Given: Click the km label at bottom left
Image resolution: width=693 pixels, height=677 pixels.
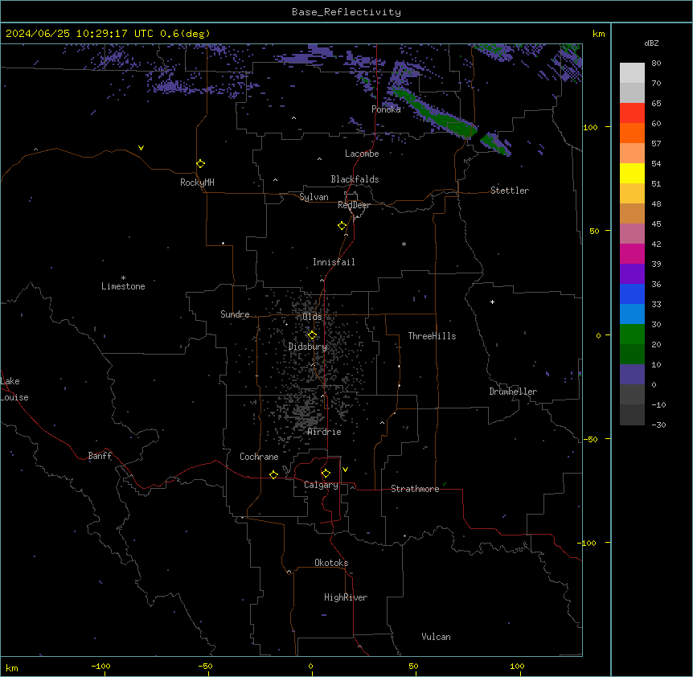Looking at the screenshot, I should pos(12,668).
